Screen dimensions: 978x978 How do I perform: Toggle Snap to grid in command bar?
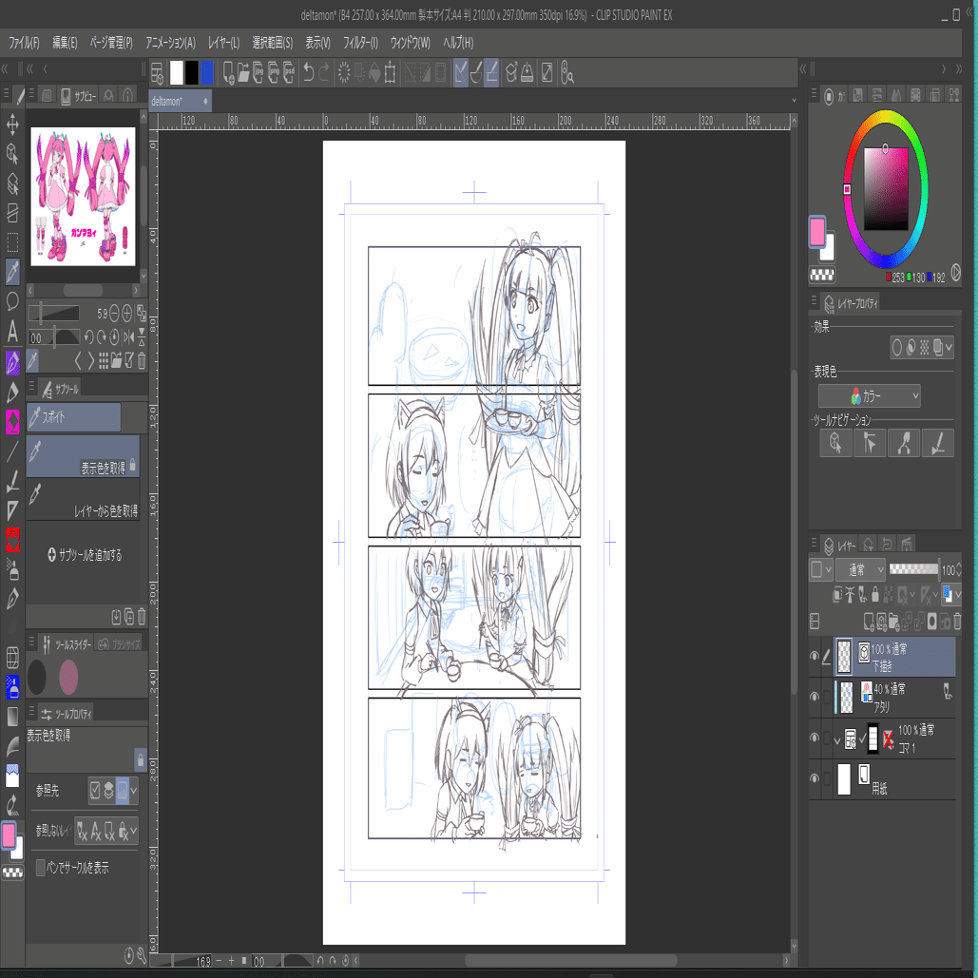(490, 73)
